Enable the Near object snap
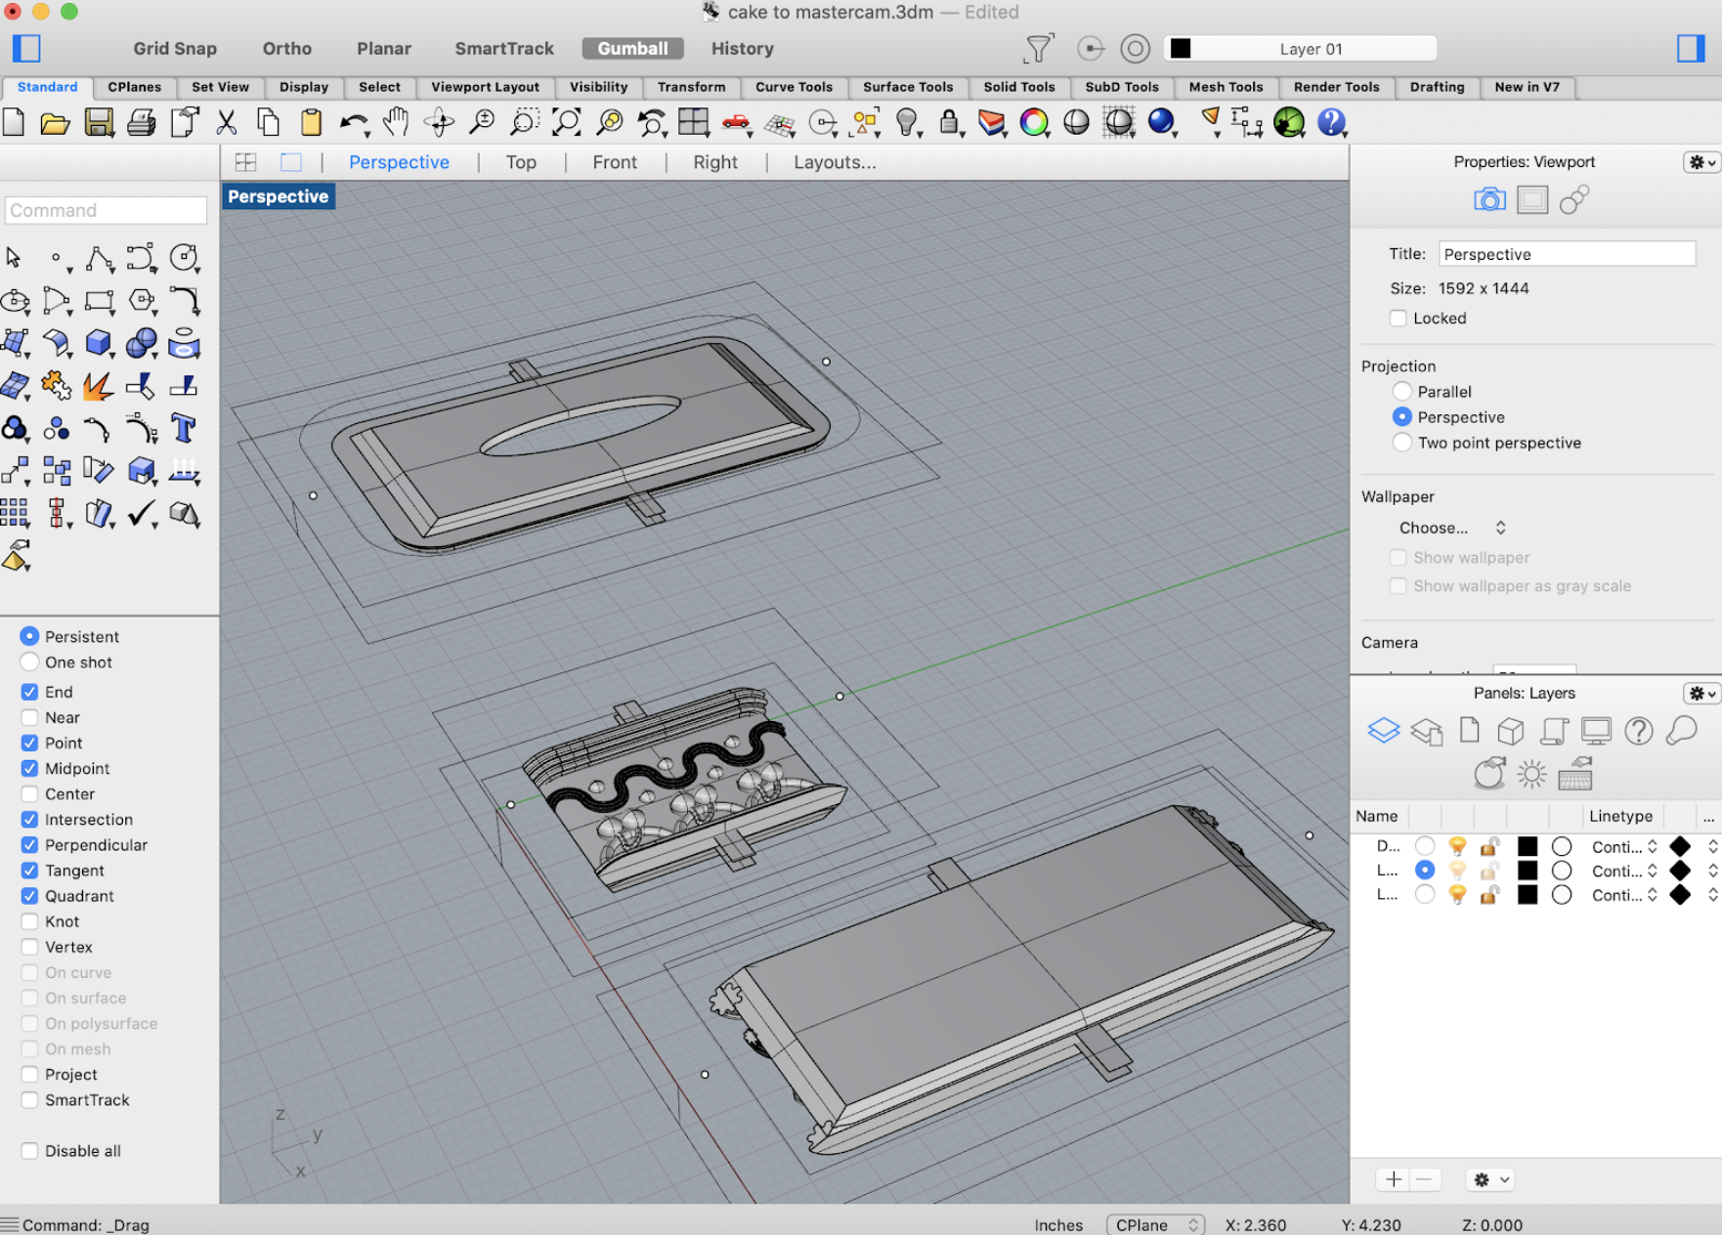The height and width of the screenshot is (1235, 1722). tap(30, 717)
